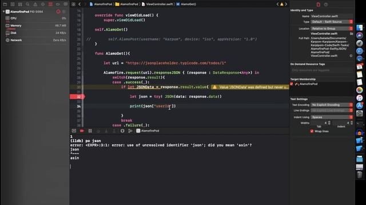Image resolution: width=366 pixels, height=205 pixels.
Task: Select AlamofirePod folder in jump bar
Action: click(127, 4)
